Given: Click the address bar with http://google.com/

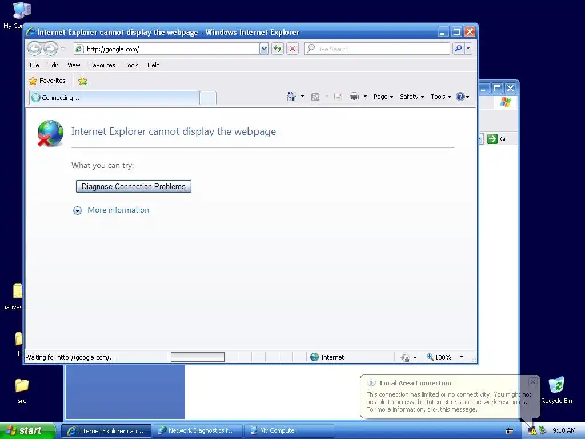Looking at the screenshot, I should pyautogui.click(x=166, y=49).
